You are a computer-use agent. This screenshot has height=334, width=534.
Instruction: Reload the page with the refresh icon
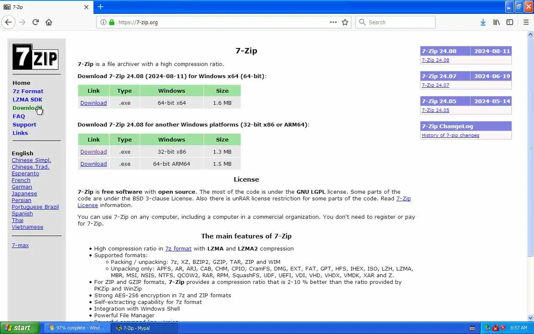click(35, 22)
